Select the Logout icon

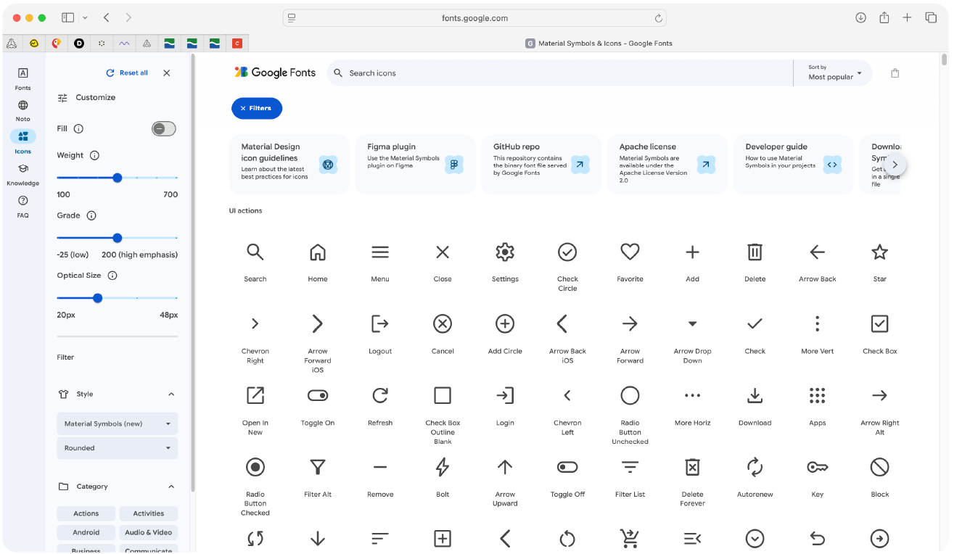coord(380,324)
